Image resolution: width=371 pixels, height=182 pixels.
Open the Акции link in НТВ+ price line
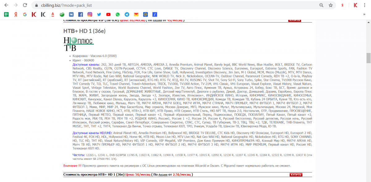(163, 175)
